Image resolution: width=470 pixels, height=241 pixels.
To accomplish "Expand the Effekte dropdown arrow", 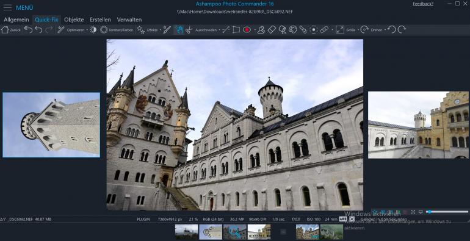I will (x=161, y=30).
